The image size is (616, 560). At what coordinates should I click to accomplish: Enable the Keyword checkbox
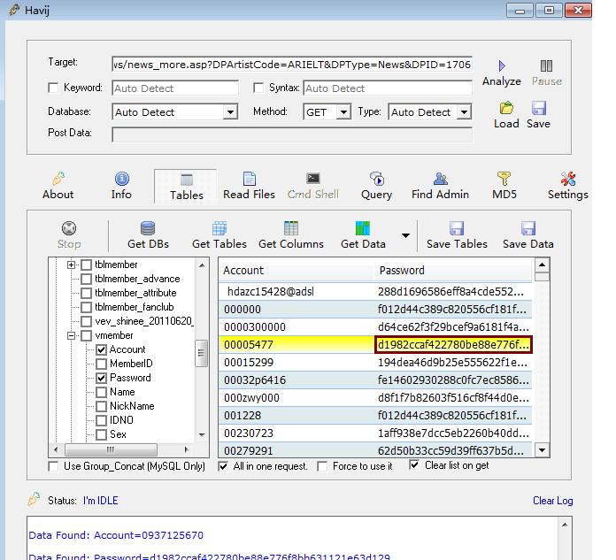coord(53,88)
